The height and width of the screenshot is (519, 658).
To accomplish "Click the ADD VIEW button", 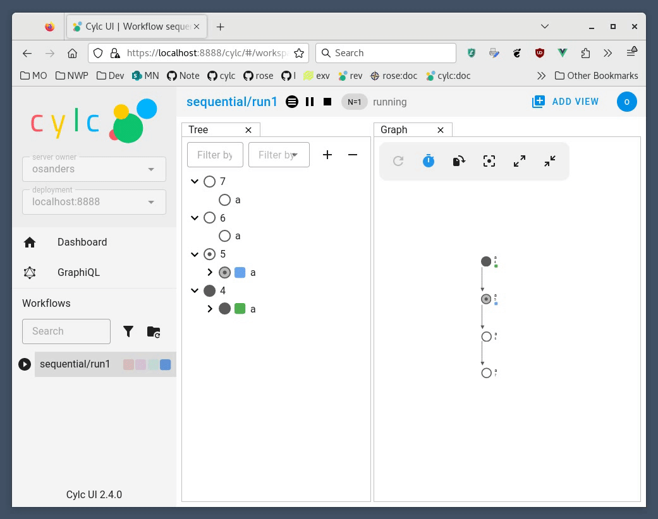I will [566, 102].
